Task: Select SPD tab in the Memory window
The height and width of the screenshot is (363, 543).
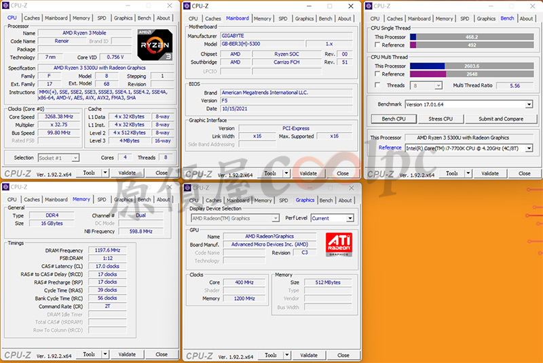Action: click(102, 199)
